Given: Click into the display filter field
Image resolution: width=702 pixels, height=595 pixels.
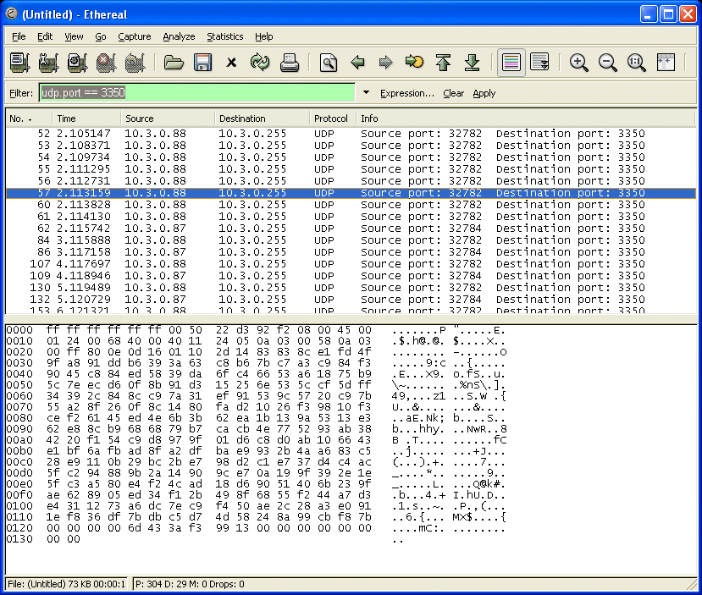Looking at the screenshot, I should pyautogui.click(x=197, y=92).
